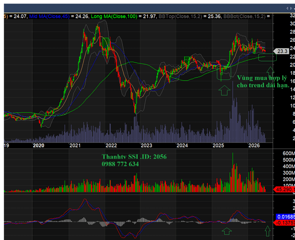Click the 2024 year marker on the time axis
The image size is (295, 240).
click(x=182, y=145)
